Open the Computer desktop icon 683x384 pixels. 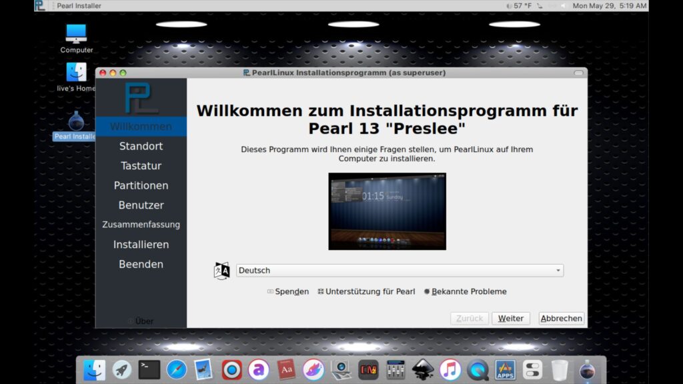76,39
